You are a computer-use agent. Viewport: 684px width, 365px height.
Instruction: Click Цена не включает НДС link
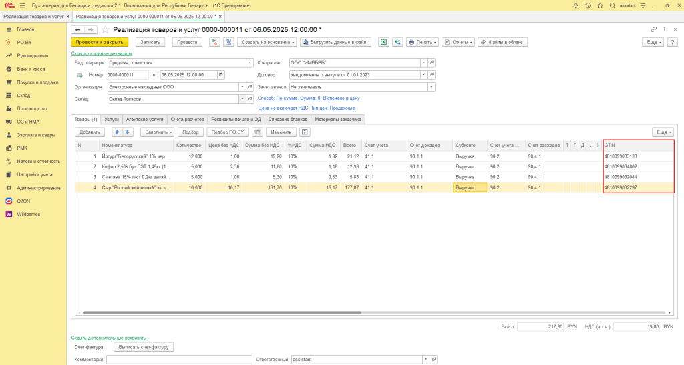306,108
